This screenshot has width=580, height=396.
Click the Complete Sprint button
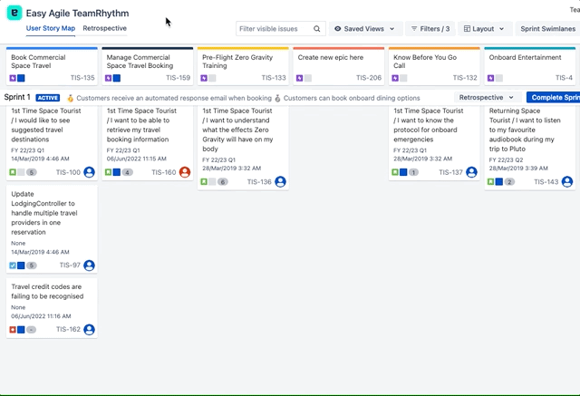[x=555, y=98]
